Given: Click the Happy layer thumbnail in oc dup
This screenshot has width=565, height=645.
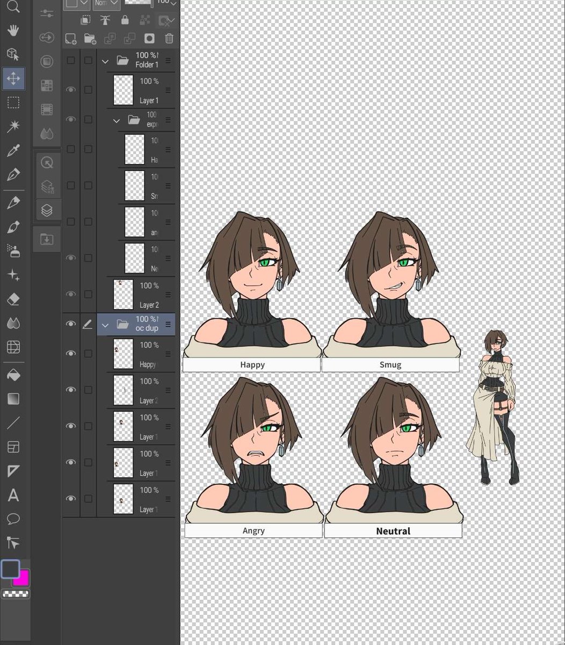Looking at the screenshot, I should coord(124,354).
